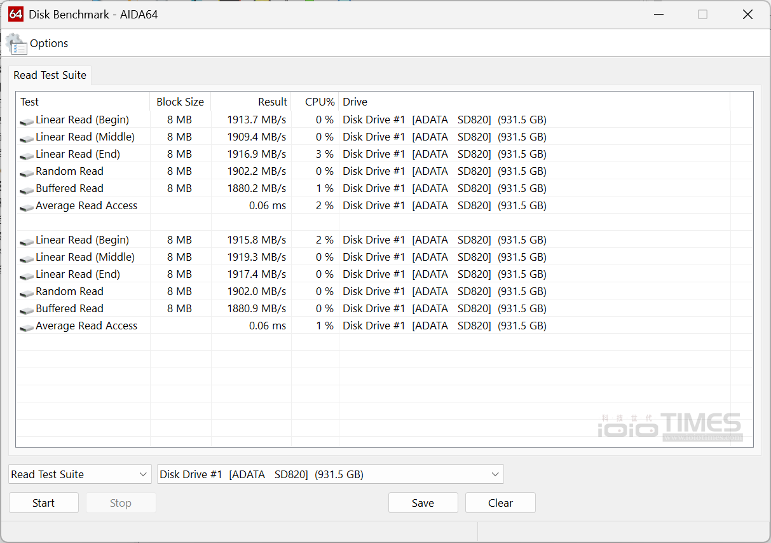Click the Options gear icon

coord(17,43)
